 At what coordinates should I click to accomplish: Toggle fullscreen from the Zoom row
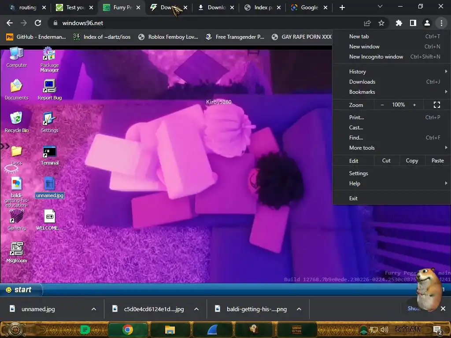(x=436, y=105)
